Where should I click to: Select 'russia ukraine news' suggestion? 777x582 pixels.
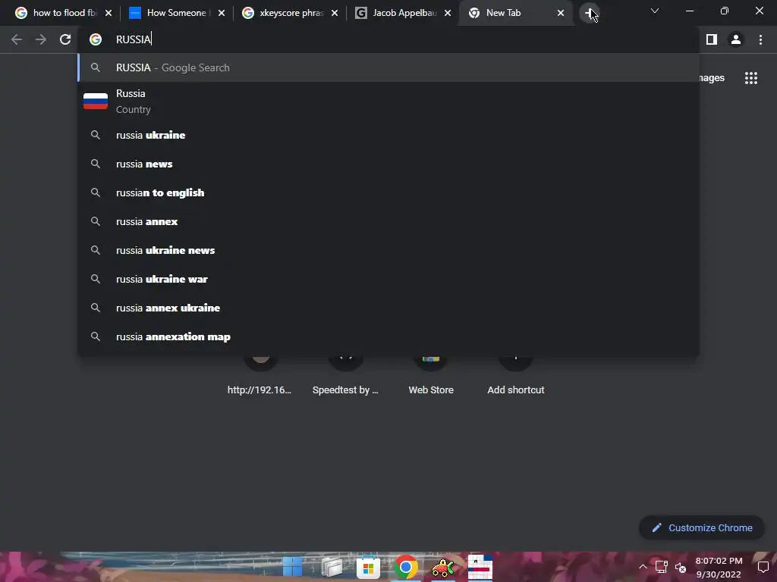[x=389, y=250]
